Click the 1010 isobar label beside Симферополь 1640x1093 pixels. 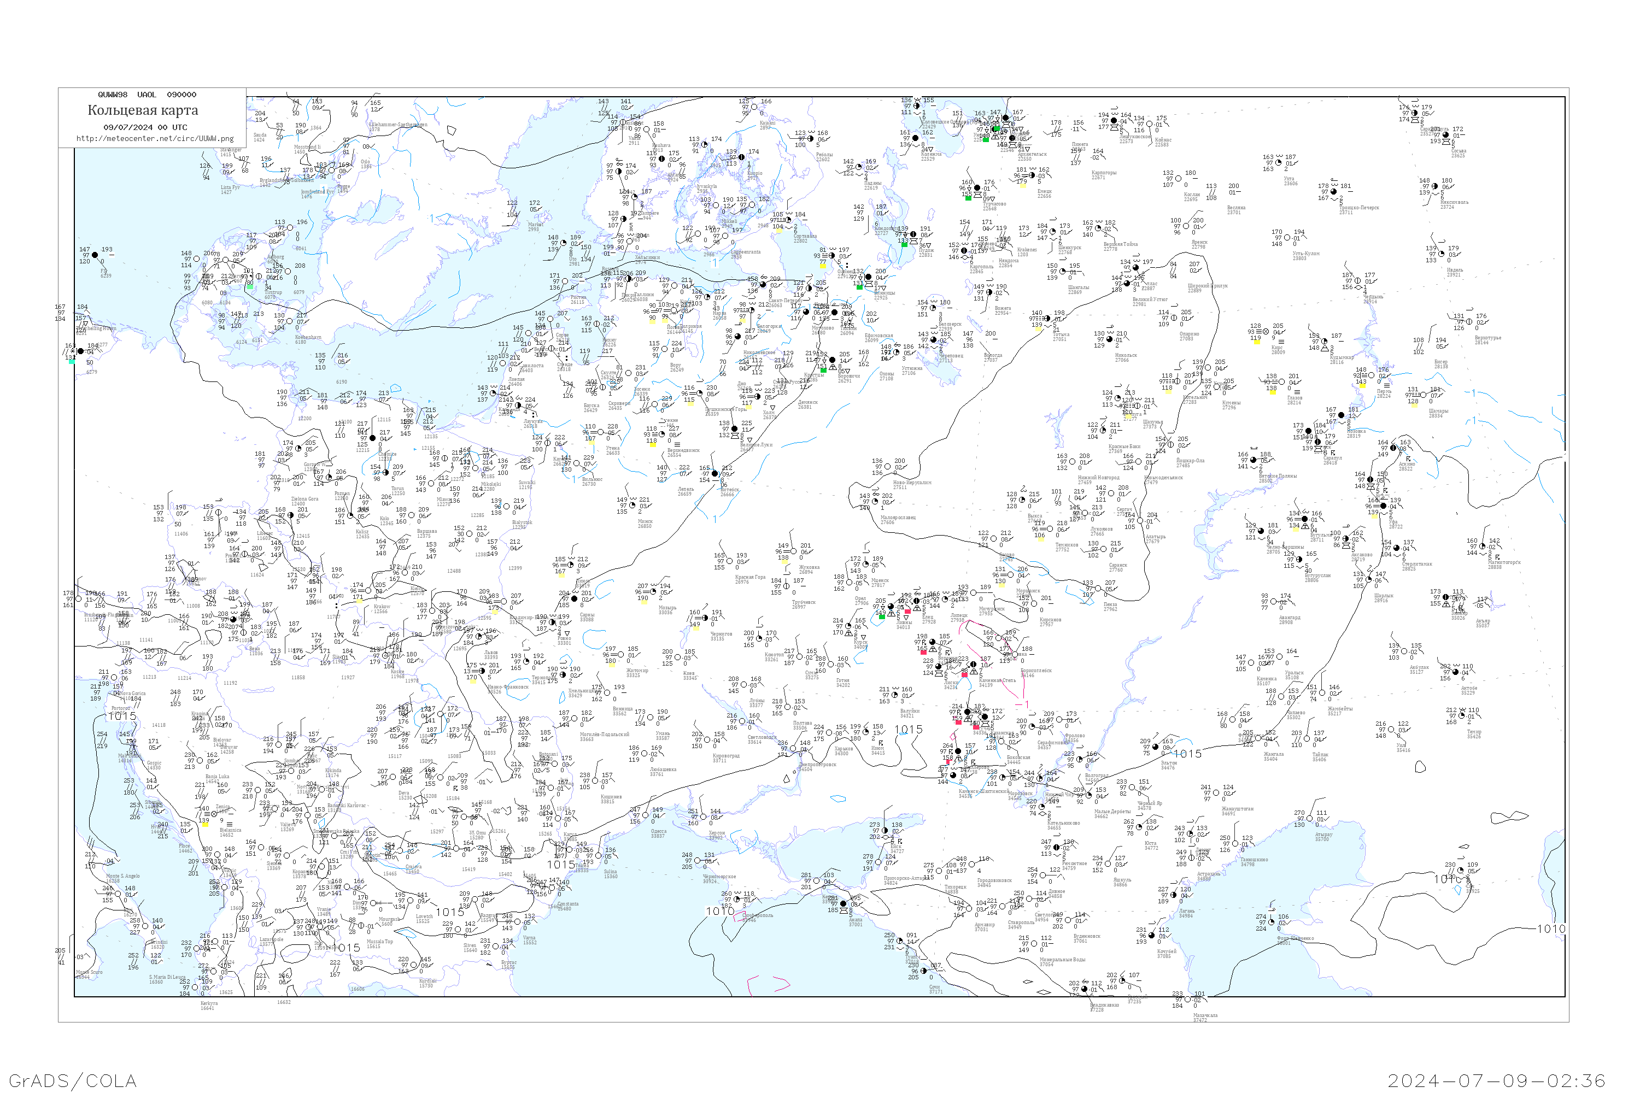click(x=721, y=911)
